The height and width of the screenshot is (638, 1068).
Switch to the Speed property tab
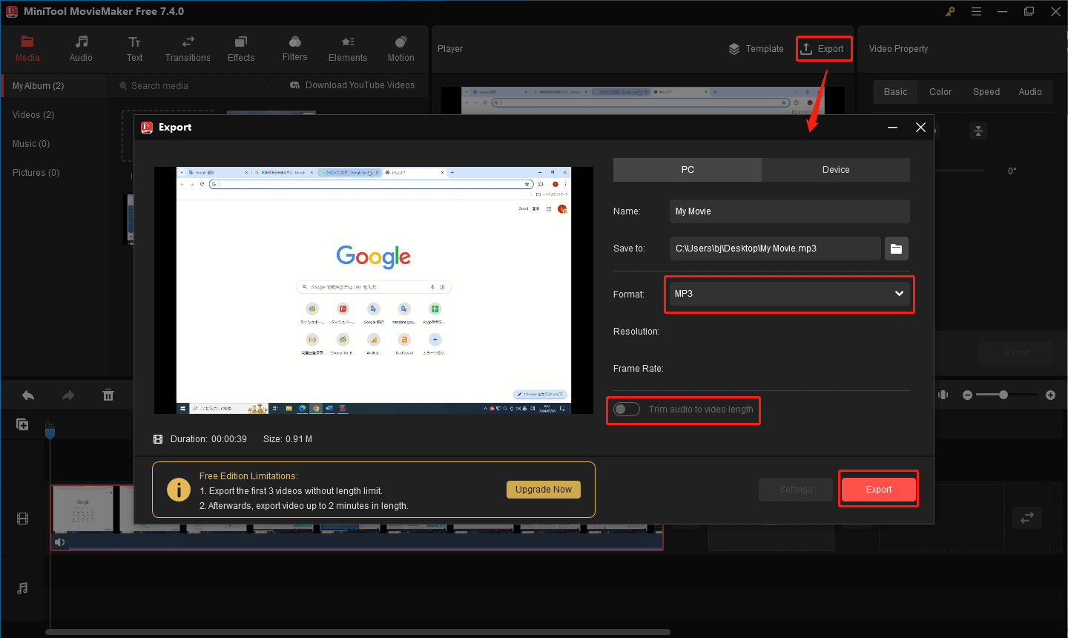click(x=986, y=92)
